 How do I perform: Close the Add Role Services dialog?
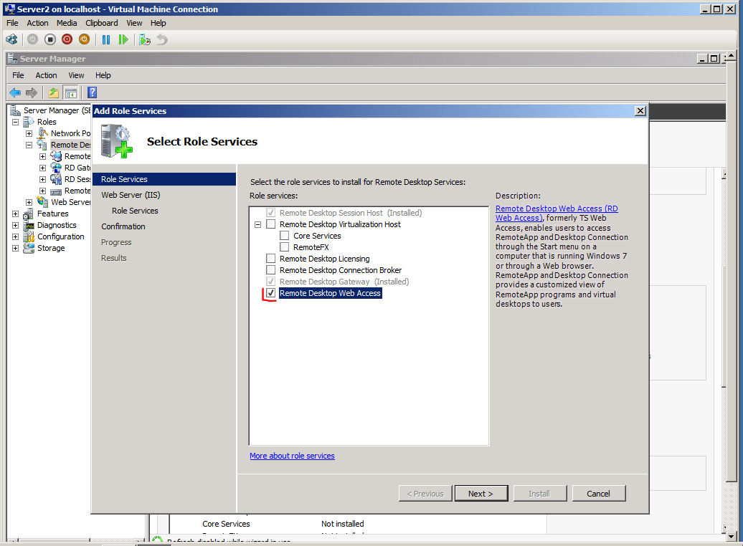(x=640, y=111)
